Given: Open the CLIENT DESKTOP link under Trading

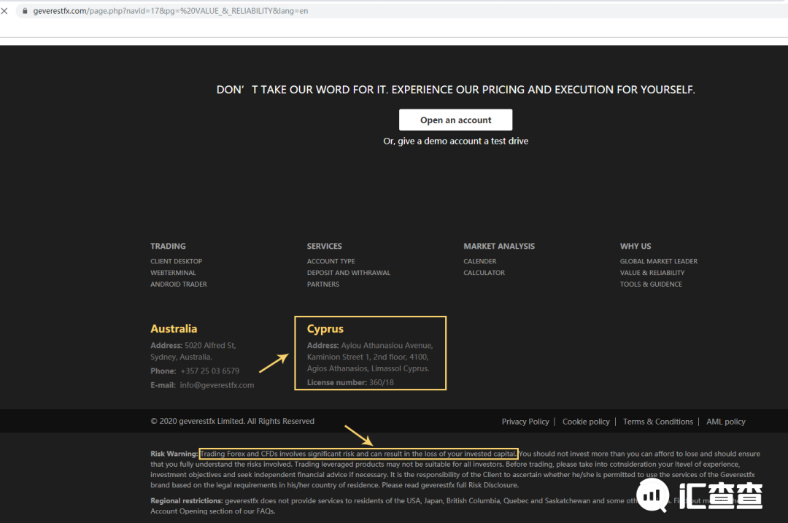Looking at the screenshot, I should [x=177, y=261].
